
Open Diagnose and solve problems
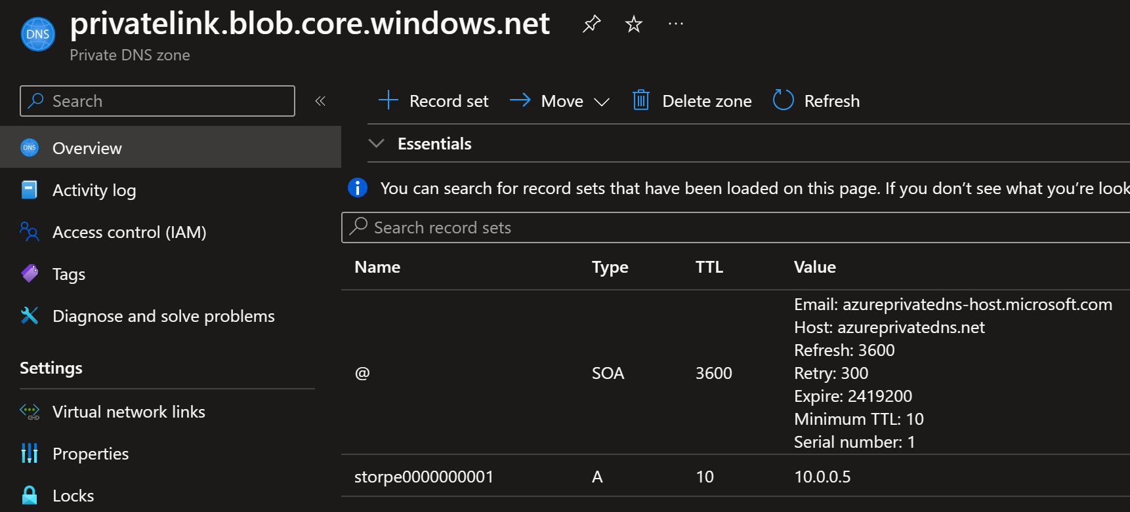tap(163, 316)
